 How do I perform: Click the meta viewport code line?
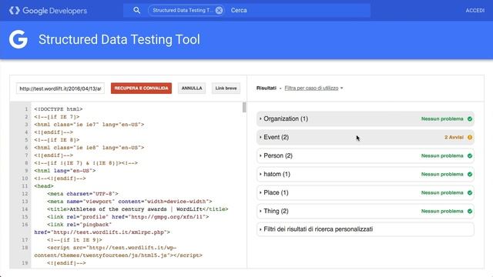(129, 202)
